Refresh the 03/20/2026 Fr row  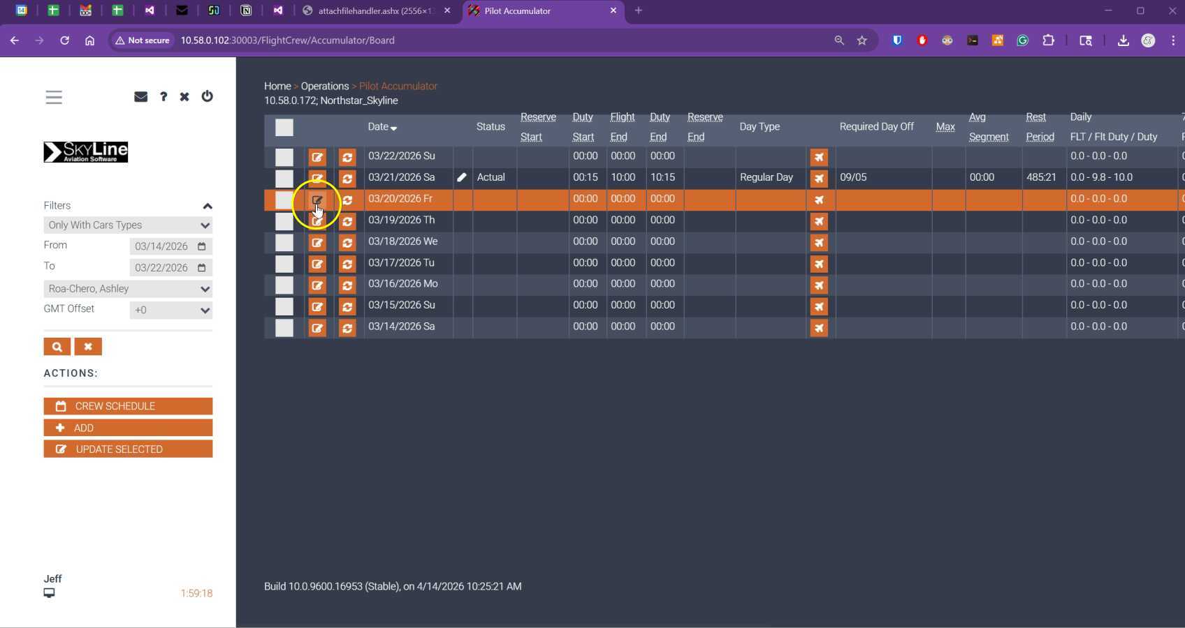click(x=347, y=200)
